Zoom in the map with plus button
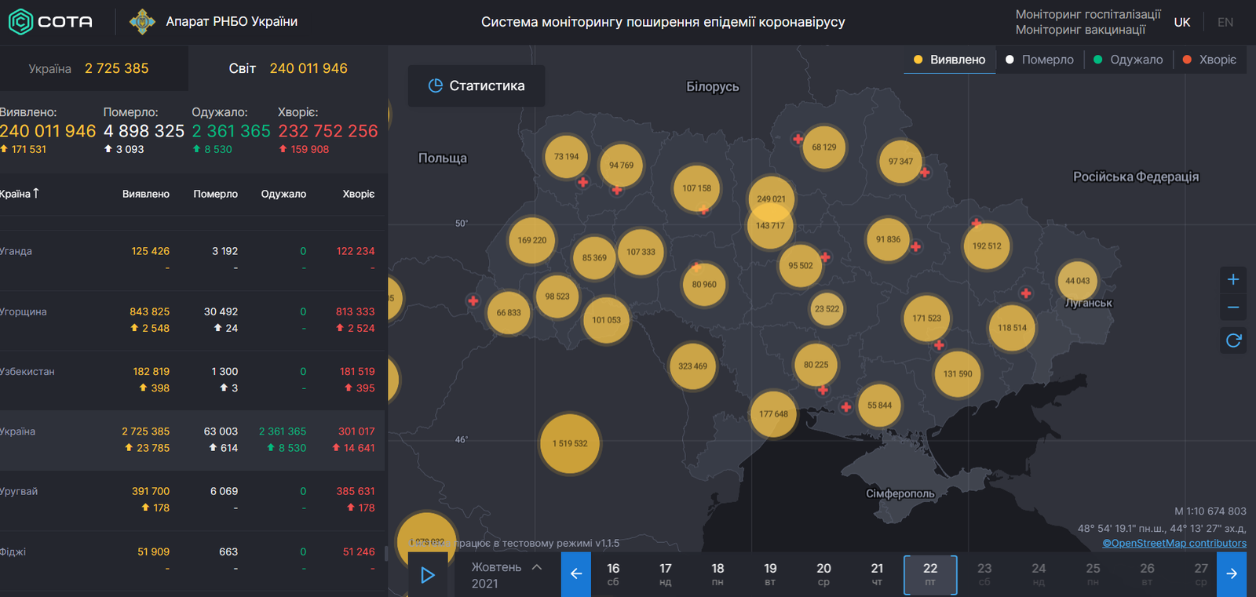 click(x=1233, y=280)
